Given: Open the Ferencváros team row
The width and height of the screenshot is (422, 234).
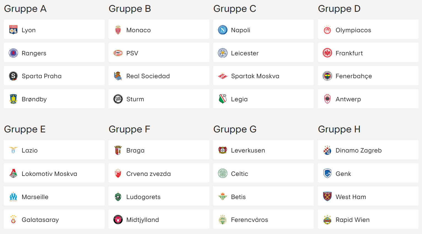Looking at the screenshot, I should tap(263, 219).
